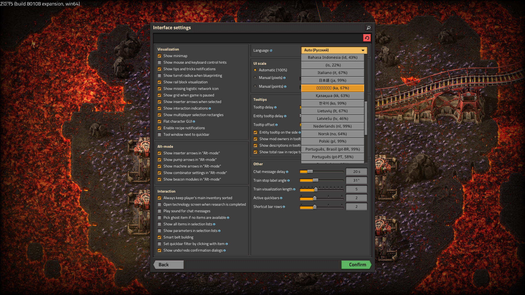Enable Play sound for chat messages

159,211
